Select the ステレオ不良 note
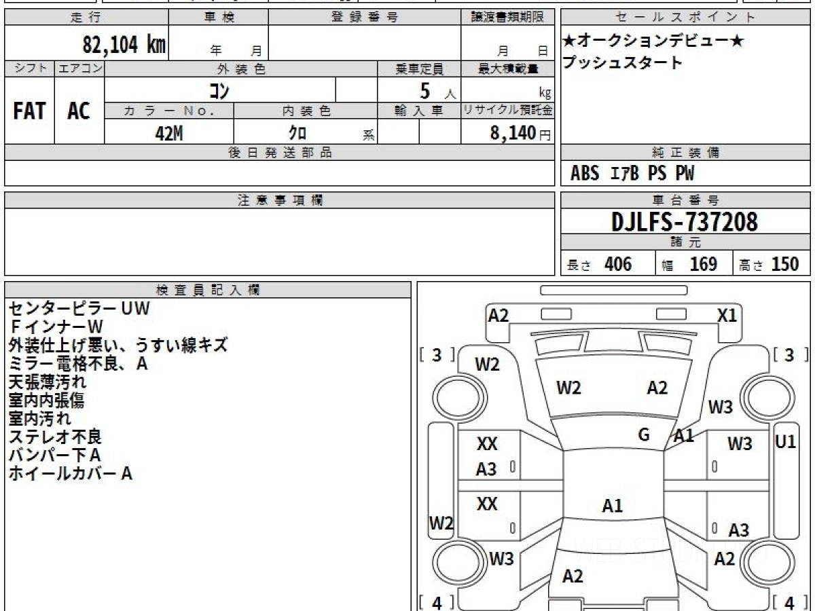Image resolution: width=815 pixels, height=611 pixels. coord(56,437)
